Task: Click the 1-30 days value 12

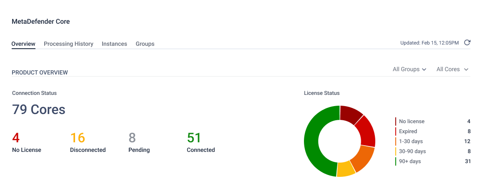Action: [467, 141]
